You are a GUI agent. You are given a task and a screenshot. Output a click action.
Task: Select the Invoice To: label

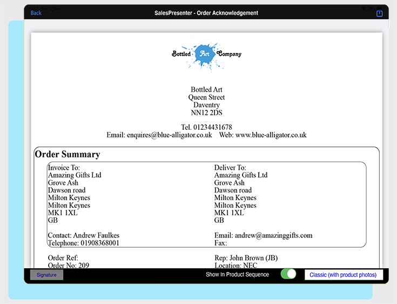tap(64, 168)
